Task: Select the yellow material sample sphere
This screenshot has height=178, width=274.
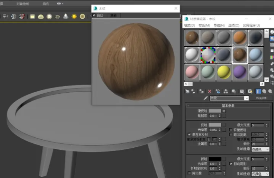Action: (x=223, y=72)
